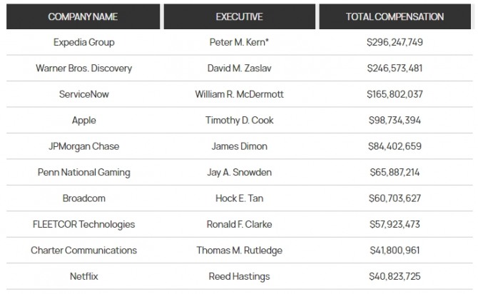Viewport: 478px width, 294px height.
Task: Click the ServiceNow company name
Action: tap(83, 94)
